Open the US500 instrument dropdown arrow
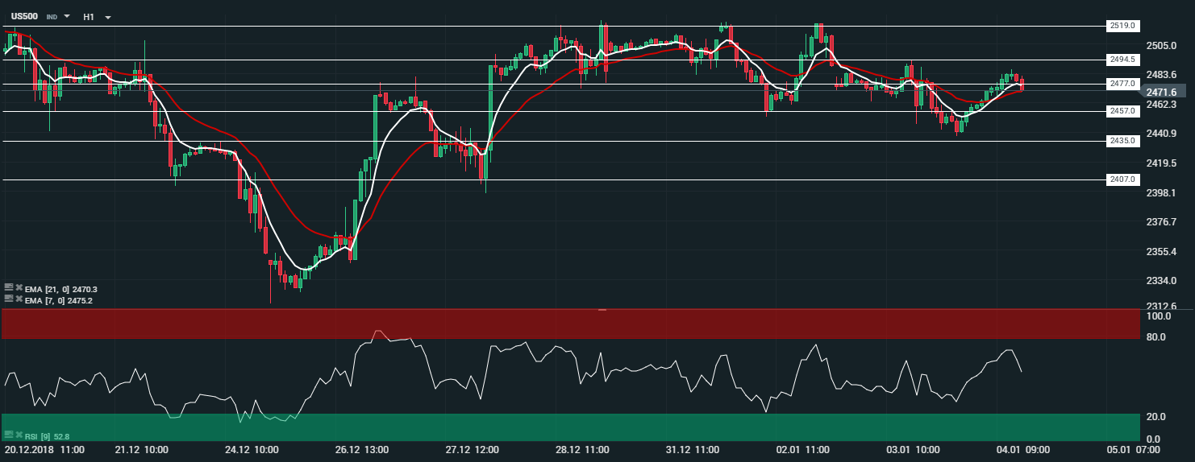This screenshot has height=462, width=1195. (x=66, y=16)
